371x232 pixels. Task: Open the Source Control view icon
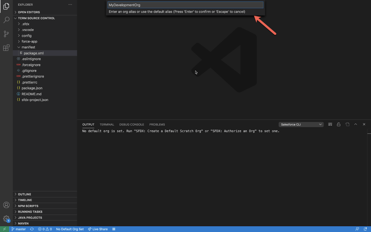pyautogui.click(x=6, y=34)
